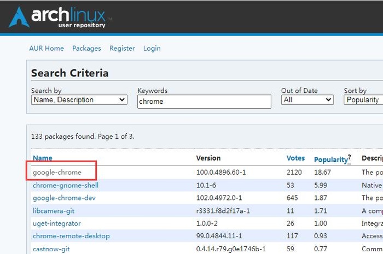
Task: Open the chrome-gnome-shell package
Action: tap(66, 185)
